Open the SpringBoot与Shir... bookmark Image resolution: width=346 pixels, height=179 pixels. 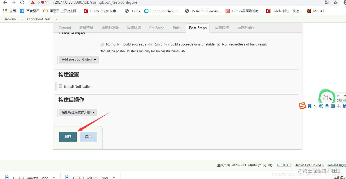[162, 11]
